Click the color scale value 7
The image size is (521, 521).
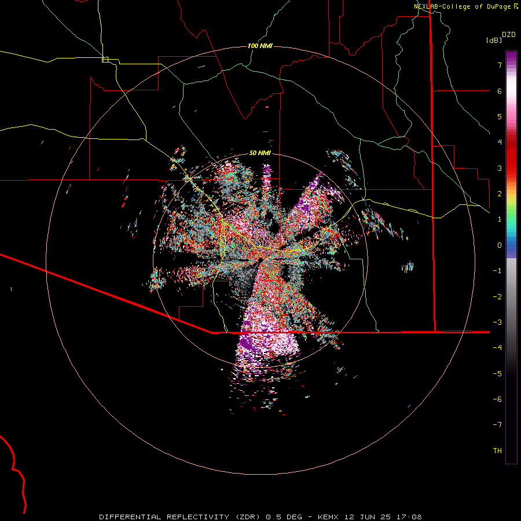coord(500,65)
